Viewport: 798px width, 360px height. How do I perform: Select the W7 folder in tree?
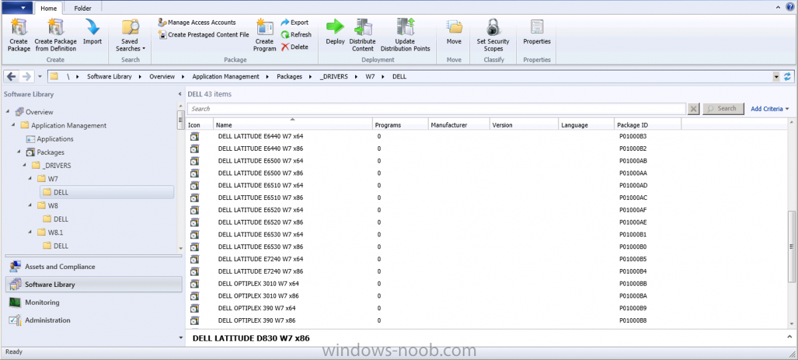(x=53, y=179)
